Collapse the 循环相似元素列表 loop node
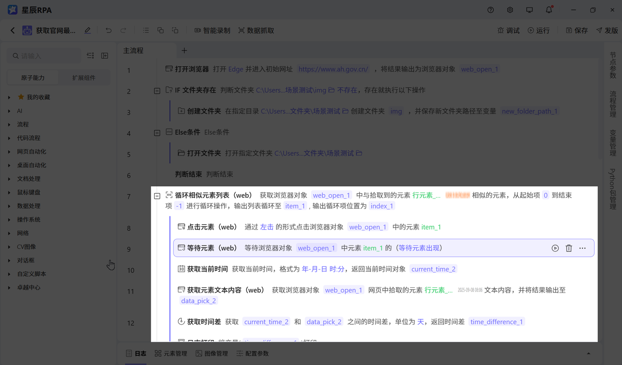The width and height of the screenshot is (622, 365). point(157,195)
